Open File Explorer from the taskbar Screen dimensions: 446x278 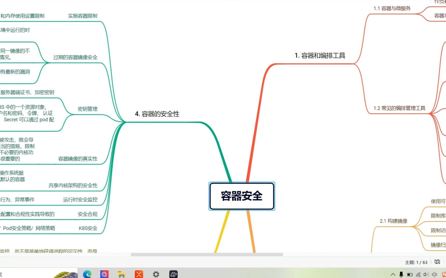tap(122, 274)
